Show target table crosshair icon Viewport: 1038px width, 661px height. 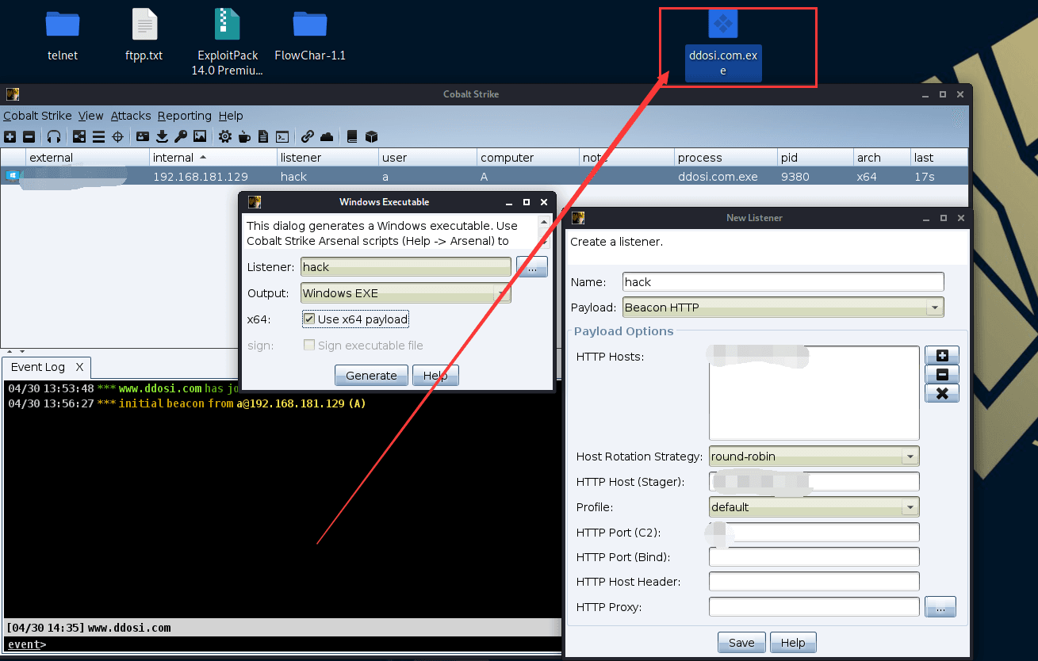point(117,136)
